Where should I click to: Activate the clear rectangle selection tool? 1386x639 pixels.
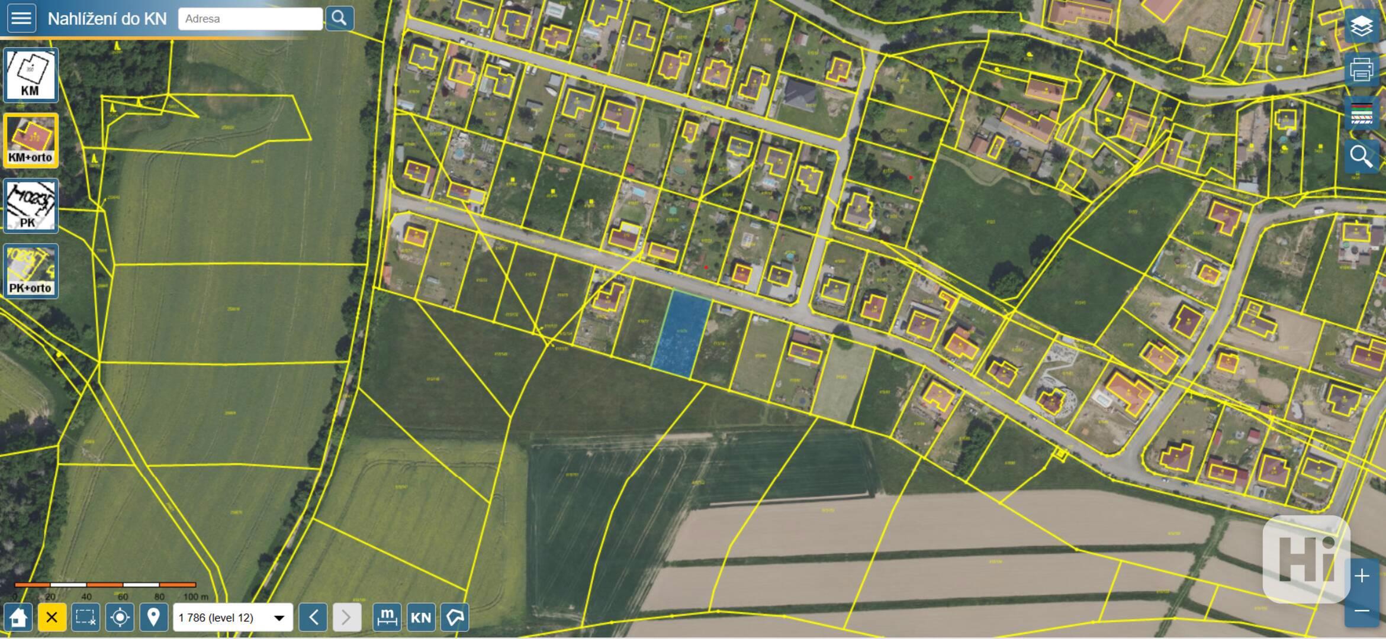click(x=85, y=618)
